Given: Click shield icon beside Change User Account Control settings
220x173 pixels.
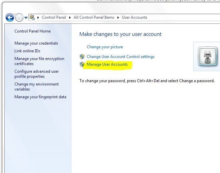Looking at the screenshot, I should pos(82,57).
